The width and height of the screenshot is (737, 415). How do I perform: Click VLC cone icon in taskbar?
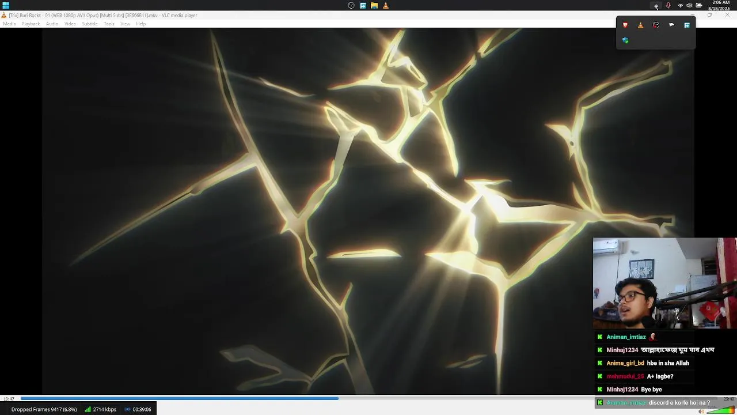coord(386,6)
